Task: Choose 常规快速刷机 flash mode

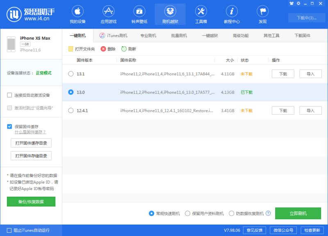Action: click(151, 213)
